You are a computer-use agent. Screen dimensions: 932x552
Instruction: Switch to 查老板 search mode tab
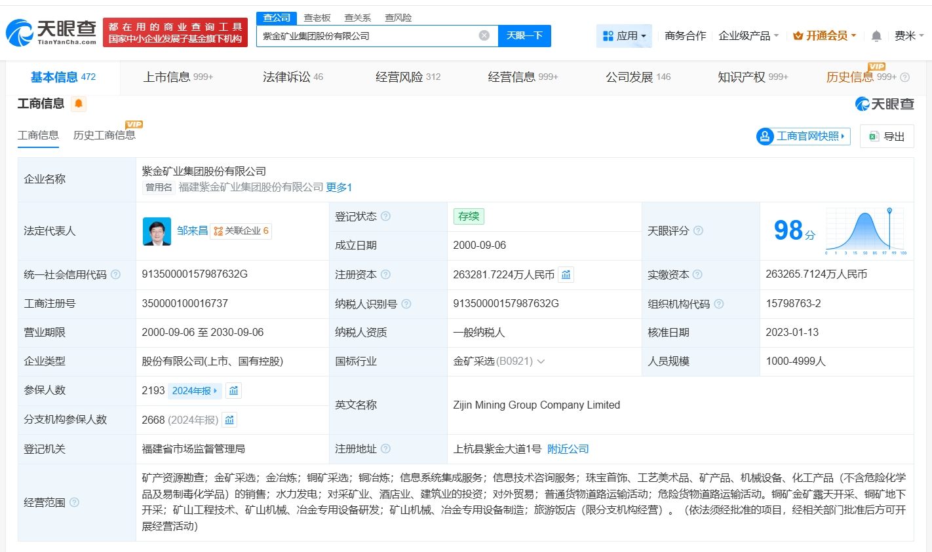tap(317, 18)
